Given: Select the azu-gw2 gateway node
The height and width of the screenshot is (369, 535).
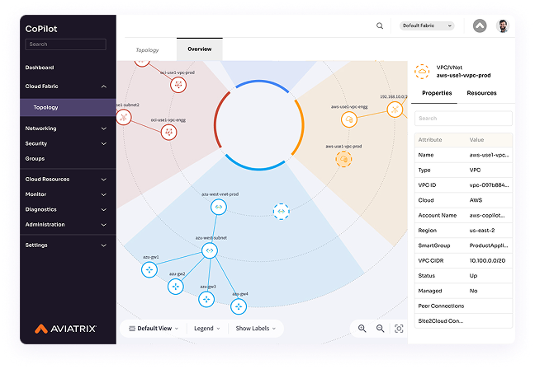Looking at the screenshot, I should pos(175,287).
